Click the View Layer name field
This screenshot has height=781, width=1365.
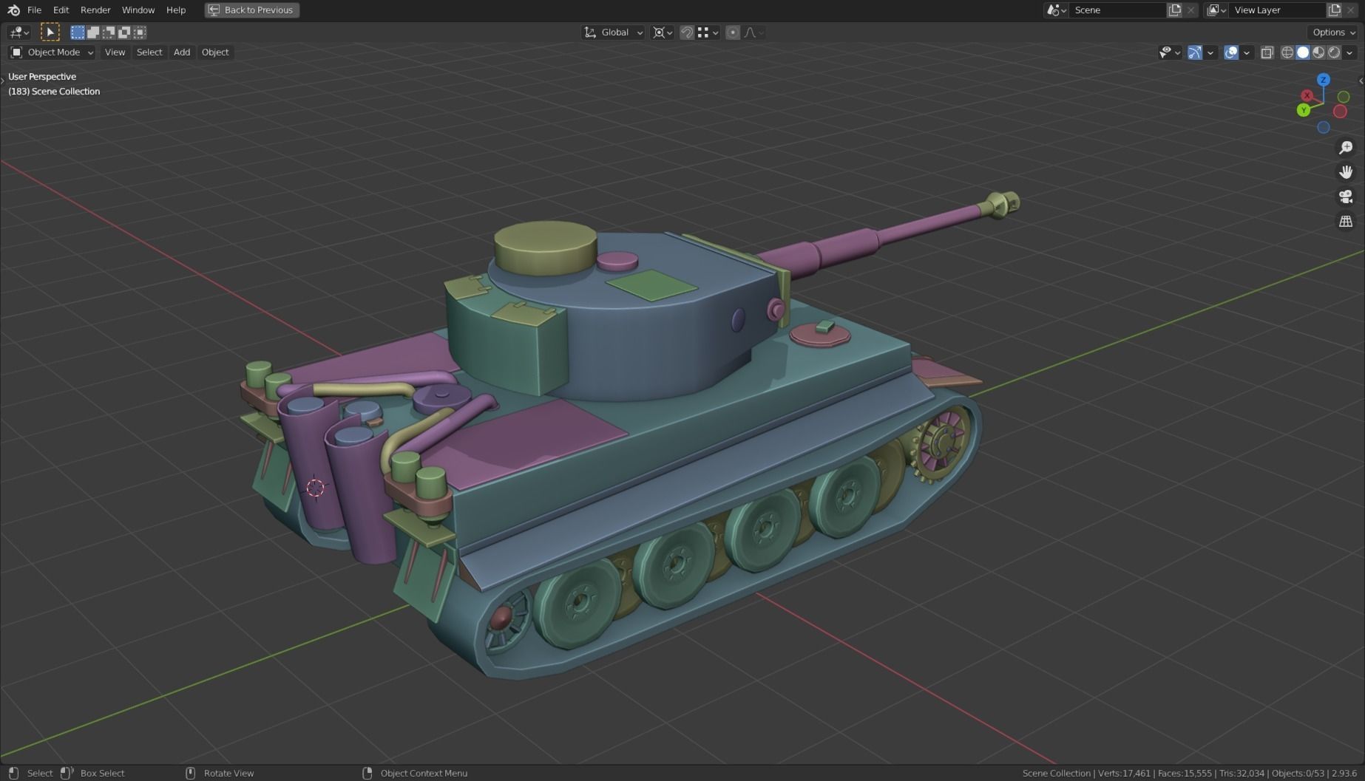1277,10
